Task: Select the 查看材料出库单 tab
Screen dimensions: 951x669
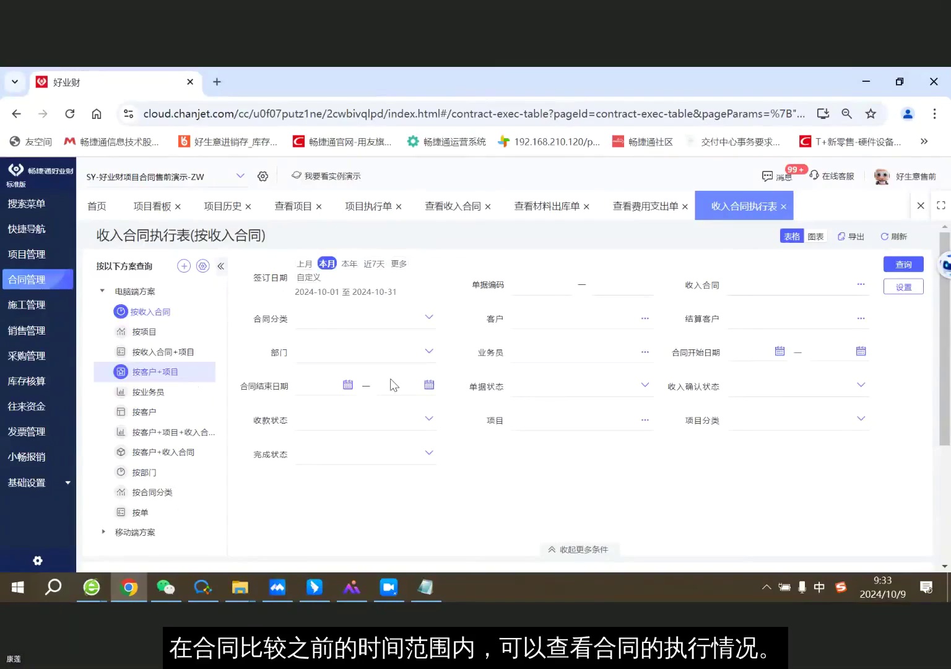Action: 547,206
